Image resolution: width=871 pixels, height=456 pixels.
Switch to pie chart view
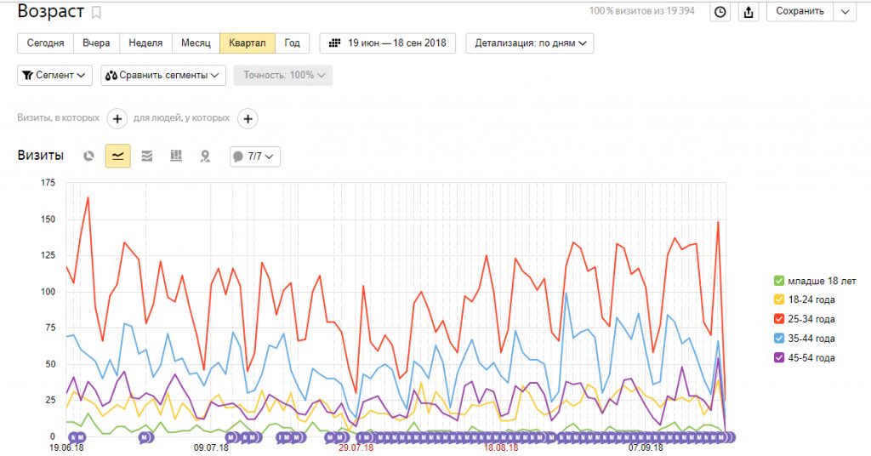coord(88,156)
